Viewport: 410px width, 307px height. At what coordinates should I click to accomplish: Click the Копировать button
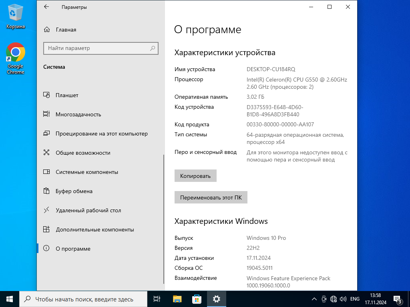click(x=195, y=176)
